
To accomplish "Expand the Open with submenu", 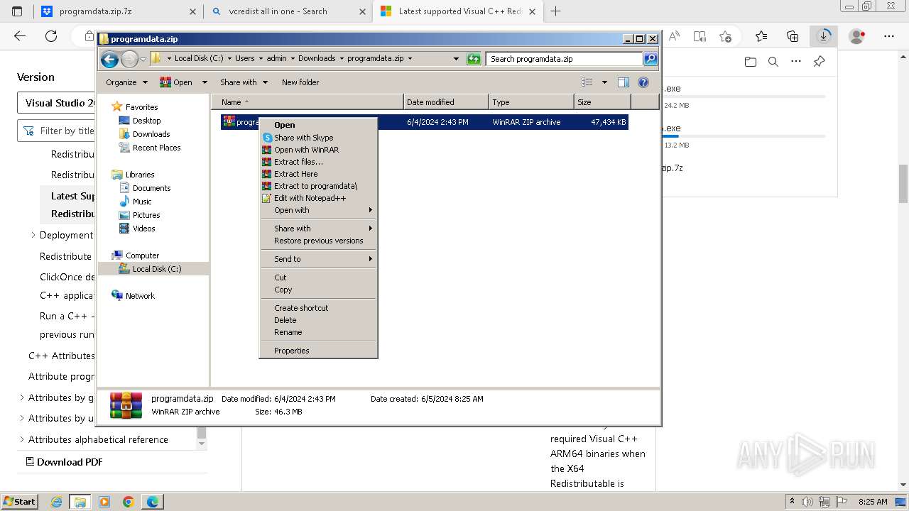I will click(x=318, y=210).
